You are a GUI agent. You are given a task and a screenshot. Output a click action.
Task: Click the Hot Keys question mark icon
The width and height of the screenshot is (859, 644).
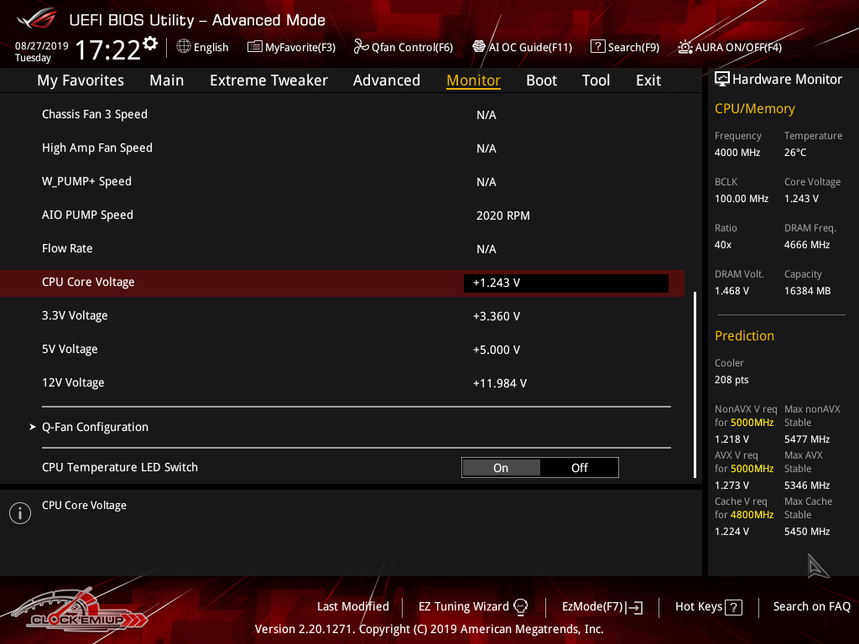pos(733,607)
